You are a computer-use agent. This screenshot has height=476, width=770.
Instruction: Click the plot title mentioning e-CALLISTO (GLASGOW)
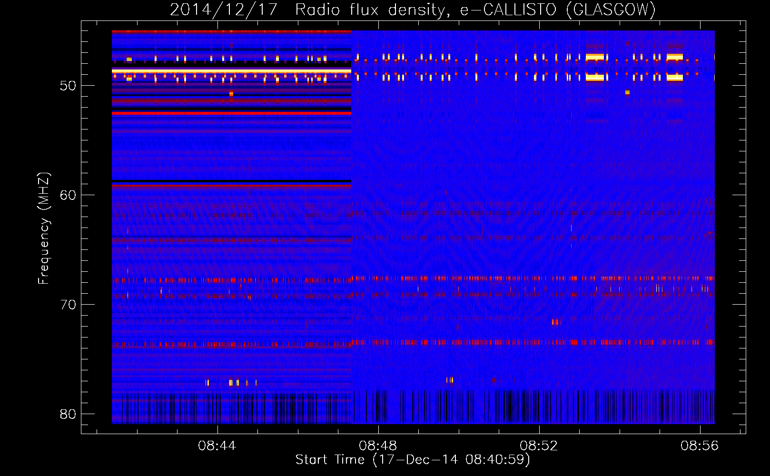[413, 10]
